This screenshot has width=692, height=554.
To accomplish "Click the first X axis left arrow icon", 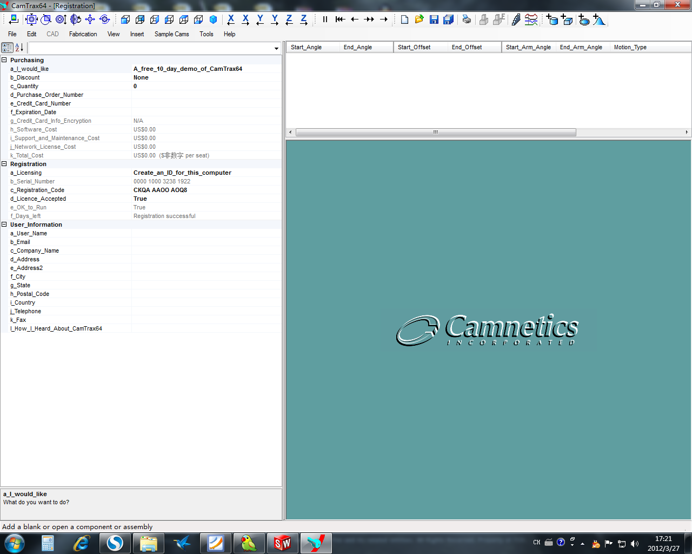I will click(231, 19).
